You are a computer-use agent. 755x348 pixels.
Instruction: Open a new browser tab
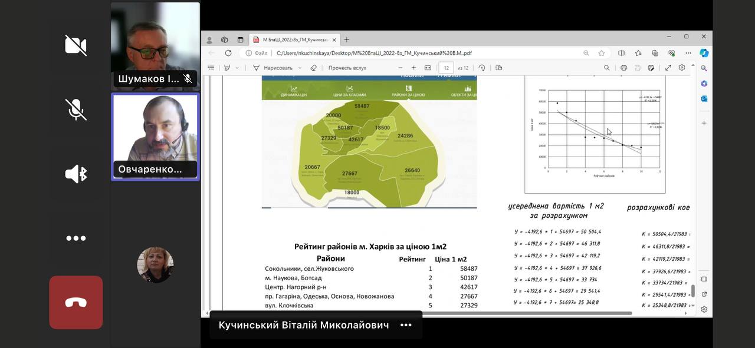347,40
